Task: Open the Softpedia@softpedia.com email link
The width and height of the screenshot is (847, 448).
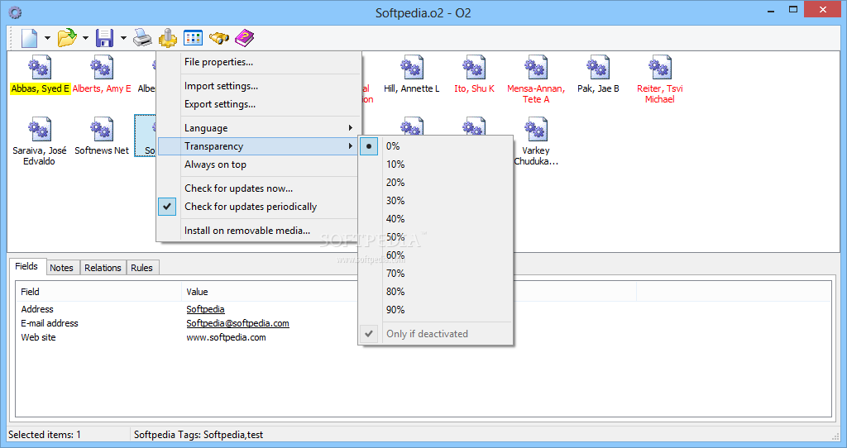Action: click(237, 323)
